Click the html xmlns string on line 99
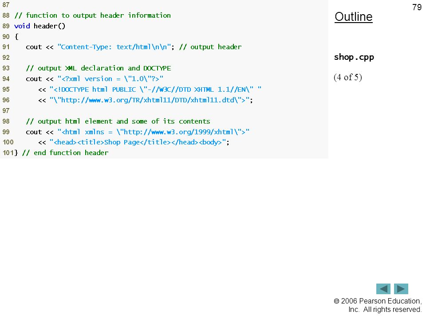426x319 pixels. (x=153, y=132)
